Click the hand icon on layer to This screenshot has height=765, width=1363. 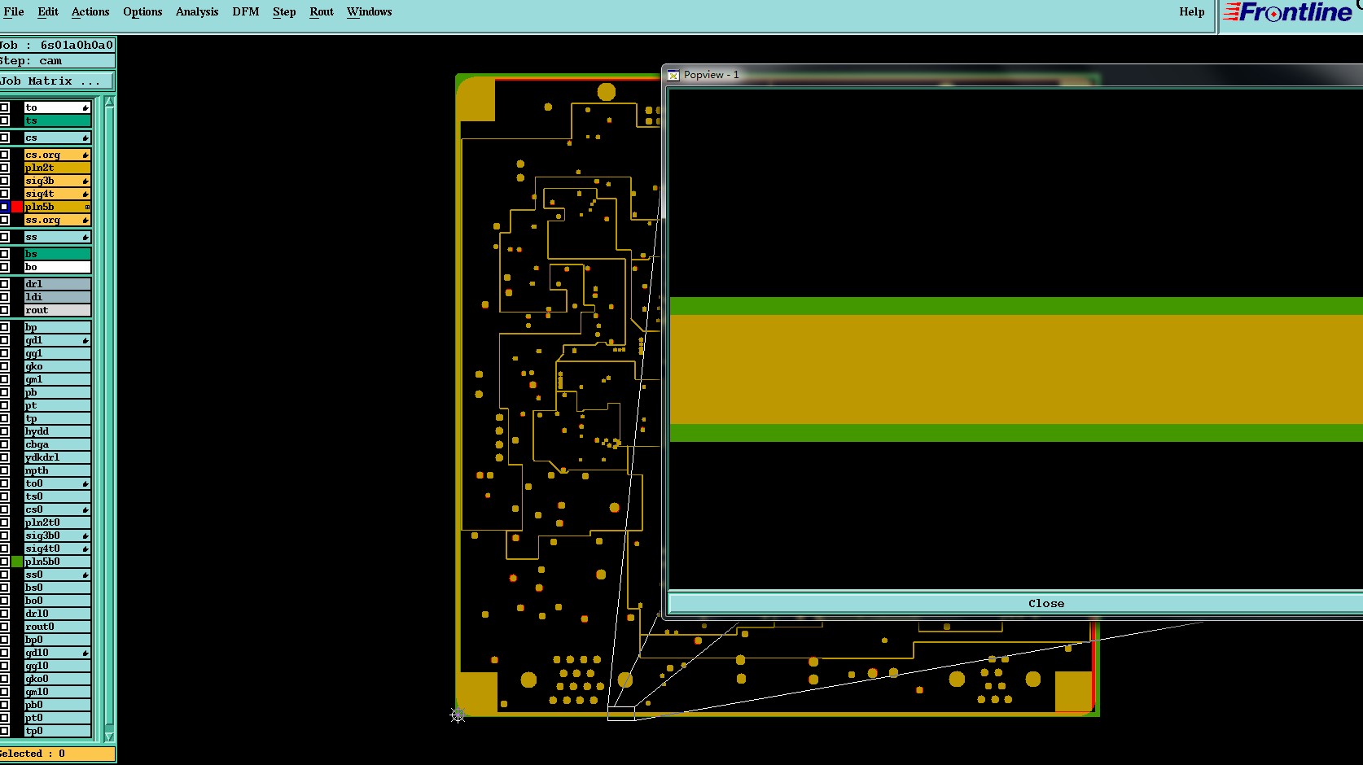tap(85, 107)
